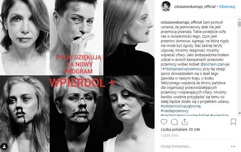Open the @kocham.szanuje mention
The image size is (241, 152).
point(215,64)
